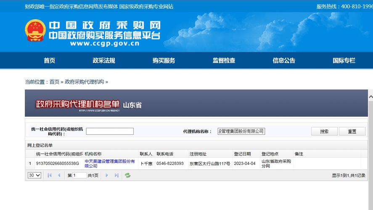The height and width of the screenshot is (210, 373).
Task: Jump to last page icon
Action: pyautogui.click(x=116, y=175)
